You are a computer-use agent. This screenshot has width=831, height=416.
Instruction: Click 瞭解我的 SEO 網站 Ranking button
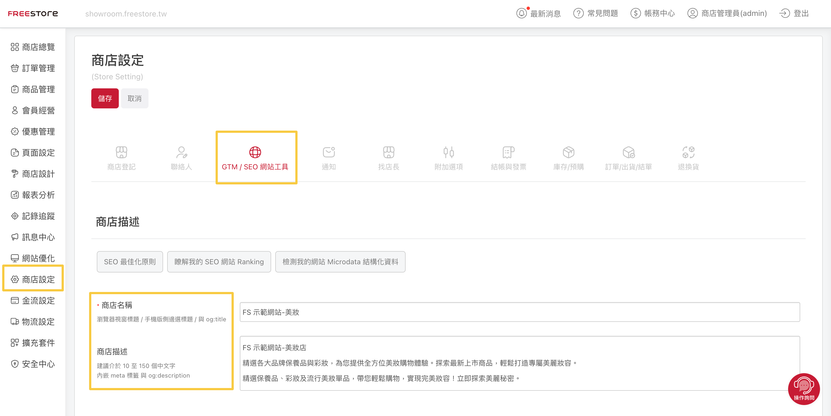pos(219,262)
